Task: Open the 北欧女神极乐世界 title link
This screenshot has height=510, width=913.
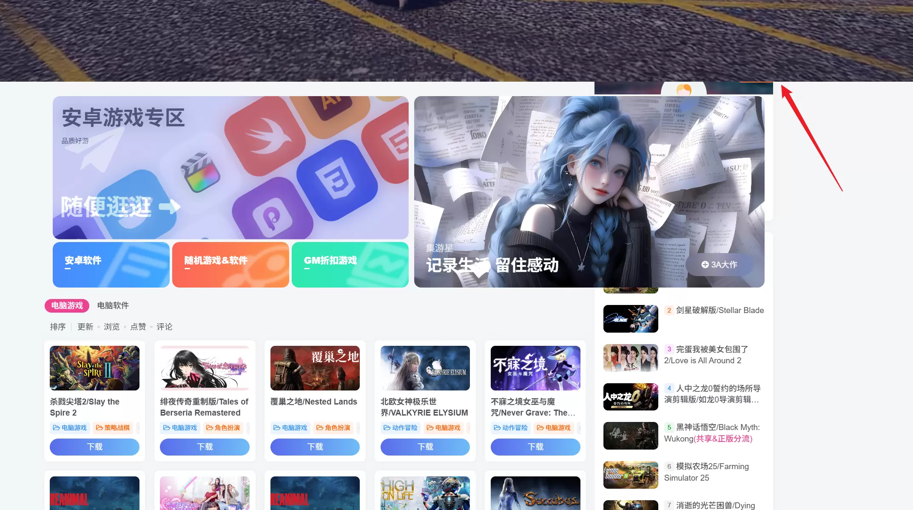Action: click(x=424, y=407)
